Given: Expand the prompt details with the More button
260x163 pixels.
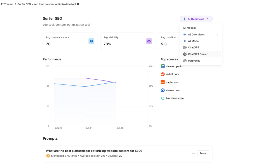Looking at the screenshot, I should pyautogui.click(x=203, y=153).
